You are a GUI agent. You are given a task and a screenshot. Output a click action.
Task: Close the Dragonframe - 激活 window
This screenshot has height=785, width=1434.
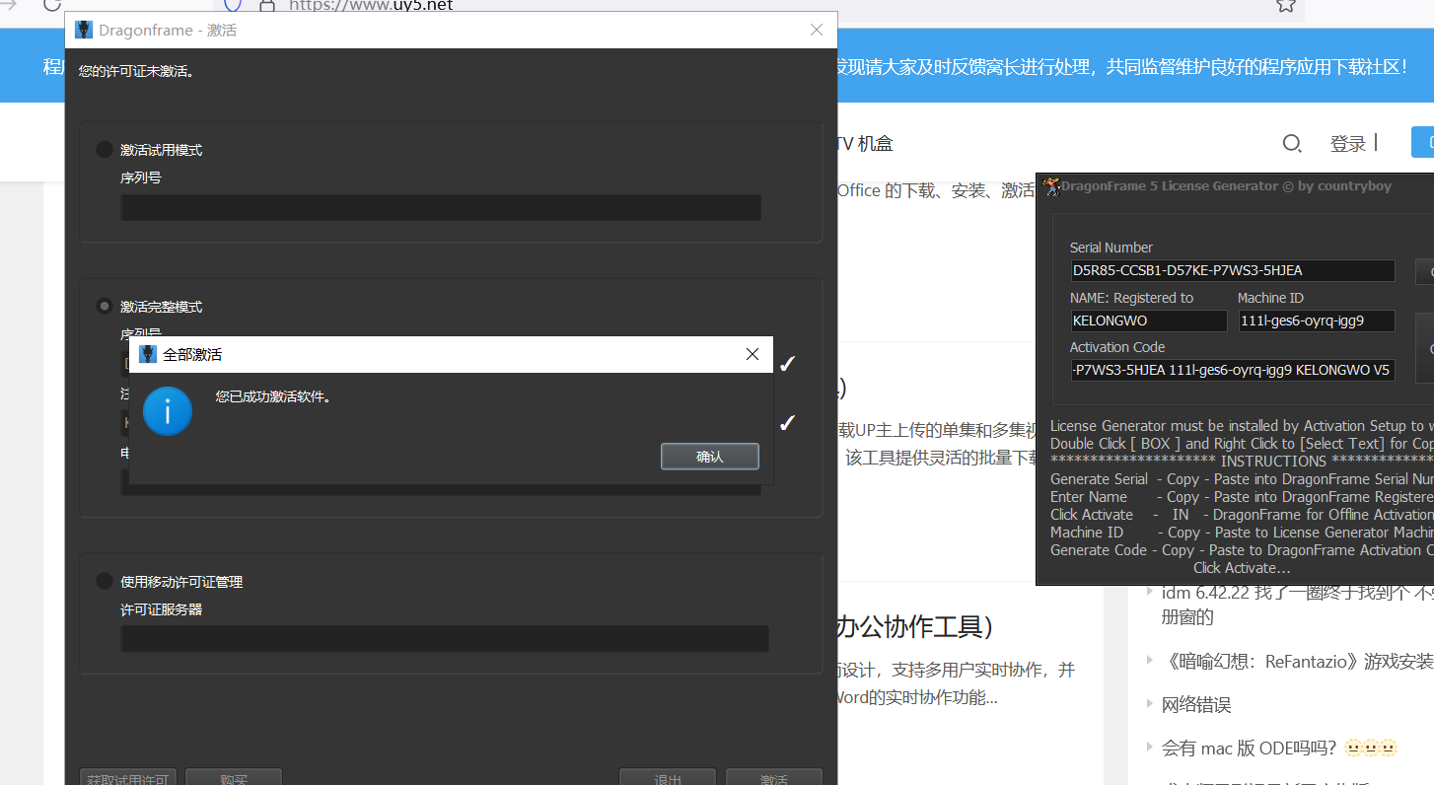[817, 30]
